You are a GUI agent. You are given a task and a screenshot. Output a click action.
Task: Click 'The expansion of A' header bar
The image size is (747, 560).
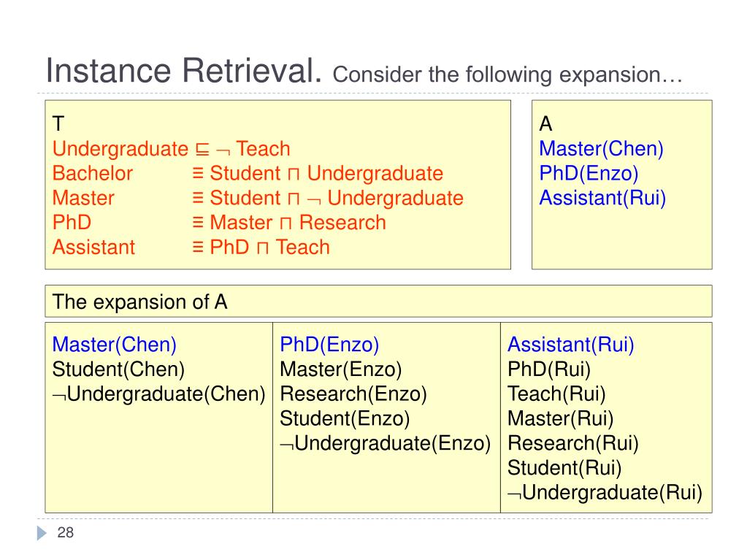click(x=378, y=302)
